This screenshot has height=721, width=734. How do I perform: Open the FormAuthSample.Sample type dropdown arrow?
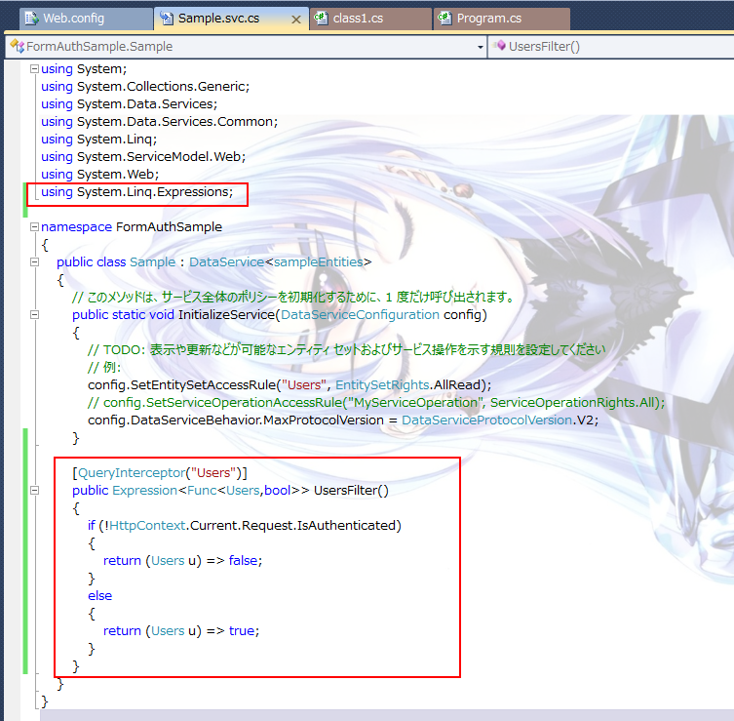(x=481, y=46)
